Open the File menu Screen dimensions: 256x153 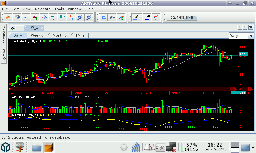pyautogui.click(x=5, y=9)
